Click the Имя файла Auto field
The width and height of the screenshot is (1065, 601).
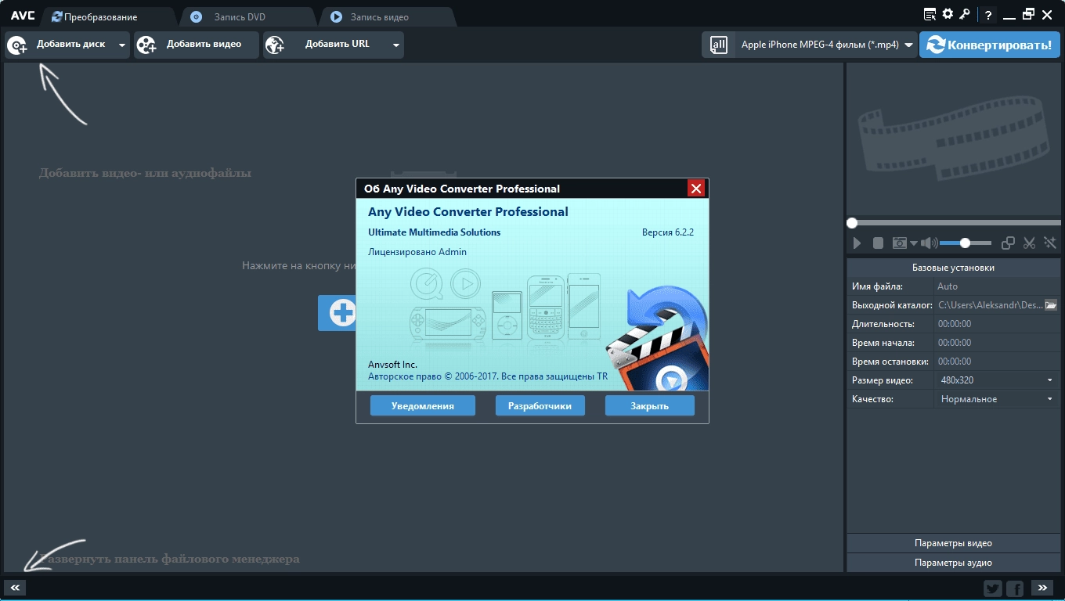997,286
